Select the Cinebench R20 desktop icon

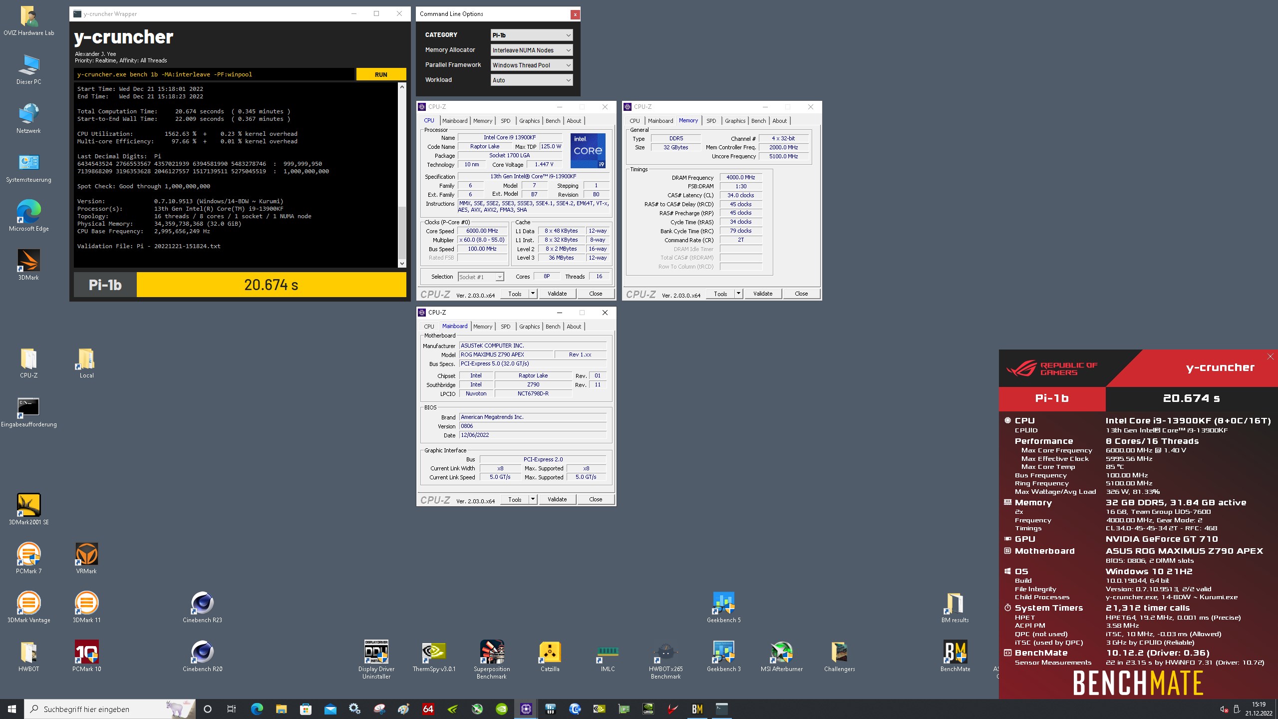pyautogui.click(x=202, y=656)
